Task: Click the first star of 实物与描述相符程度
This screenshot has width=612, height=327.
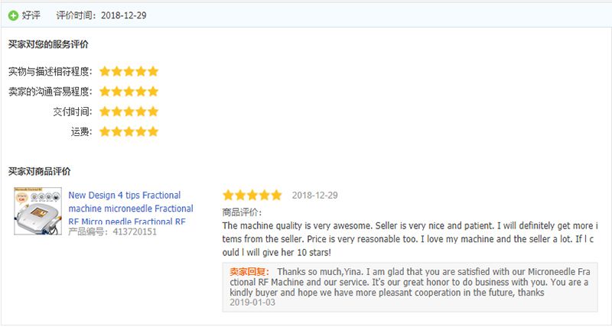Action: click(105, 71)
